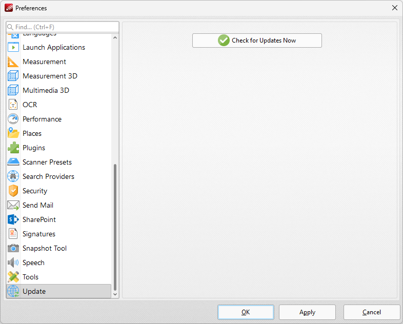Select the Measurement ruler icon
This screenshot has height=324, width=403.
tap(13, 62)
